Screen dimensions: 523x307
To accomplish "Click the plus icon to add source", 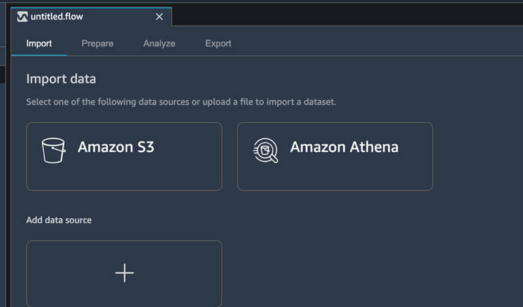I will tap(124, 273).
